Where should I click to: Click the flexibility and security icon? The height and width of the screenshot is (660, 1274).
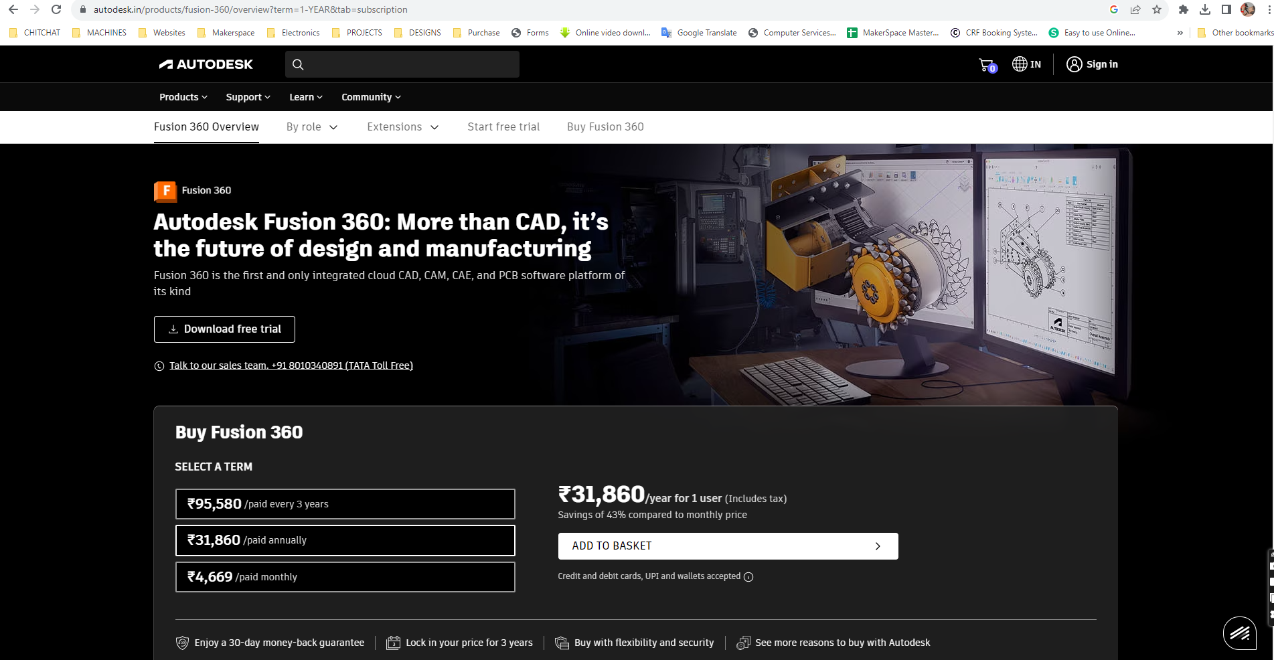[x=562, y=643]
